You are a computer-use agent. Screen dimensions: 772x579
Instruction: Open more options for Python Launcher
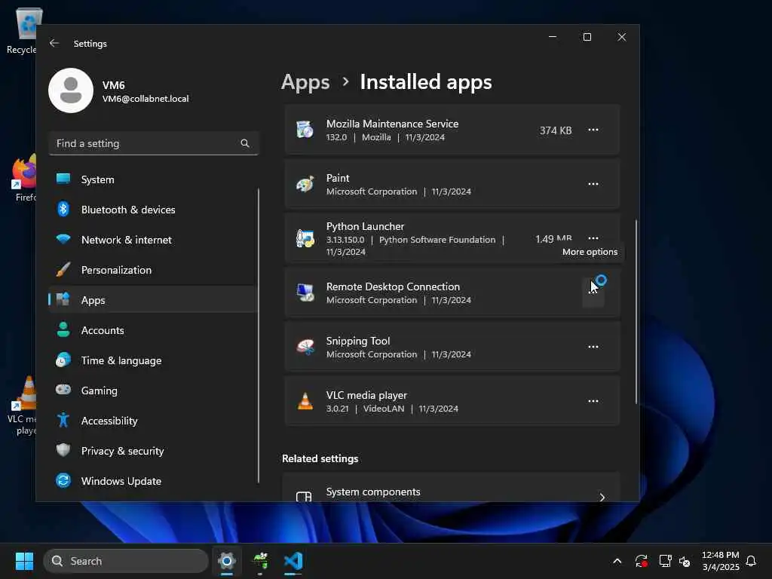(593, 238)
